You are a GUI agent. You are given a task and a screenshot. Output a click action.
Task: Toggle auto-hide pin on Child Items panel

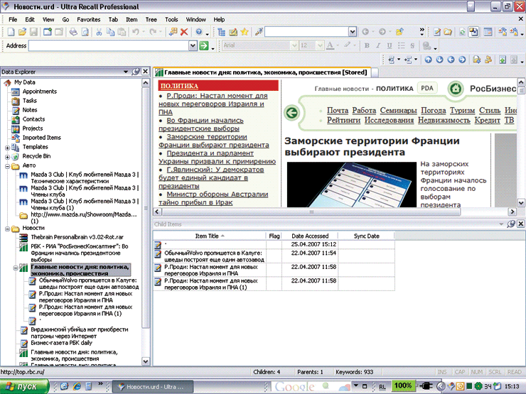(510, 224)
